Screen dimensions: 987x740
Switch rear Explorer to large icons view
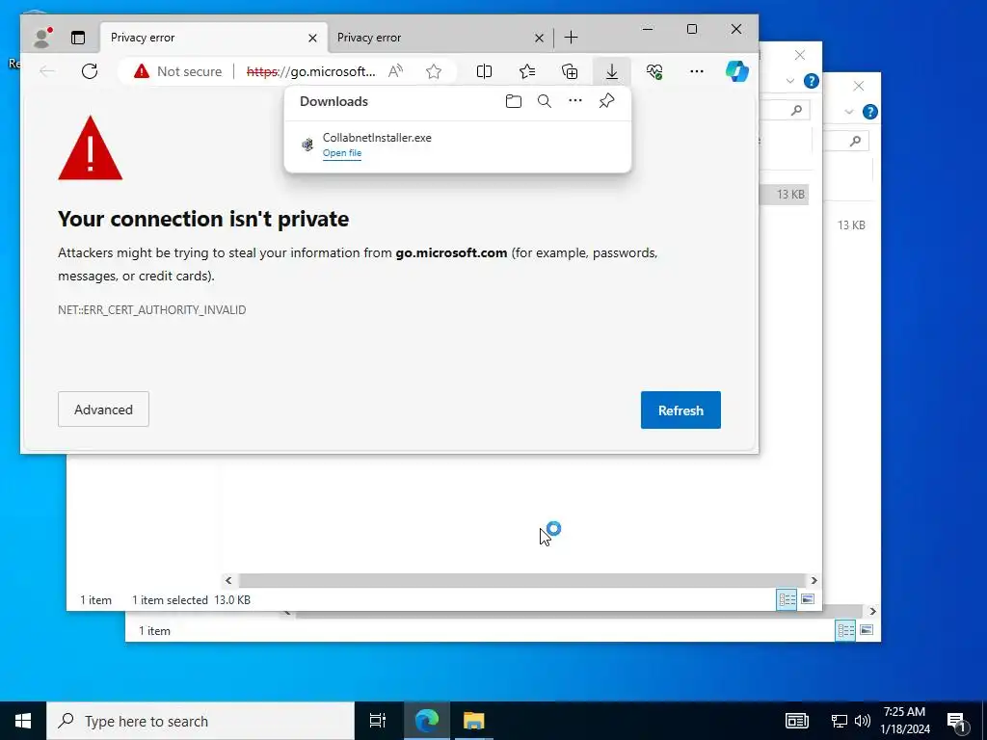click(867, 630)
